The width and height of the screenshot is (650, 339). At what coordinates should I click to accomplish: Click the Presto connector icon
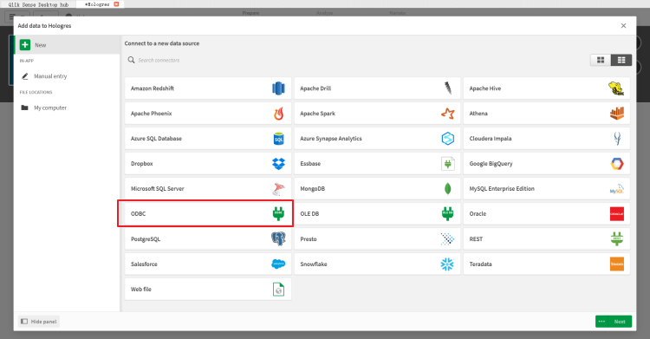(448, 239)
